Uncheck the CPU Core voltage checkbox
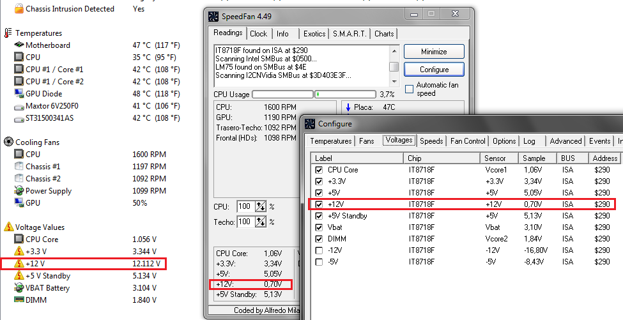This screenshot has height=320, width=623. click(319, 170)
